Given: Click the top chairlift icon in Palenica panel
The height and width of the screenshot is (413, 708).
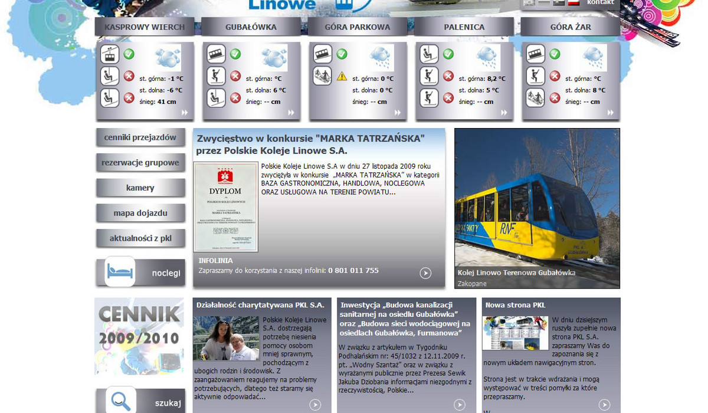Looking at the screenshot, I should (x=429, y=54).
